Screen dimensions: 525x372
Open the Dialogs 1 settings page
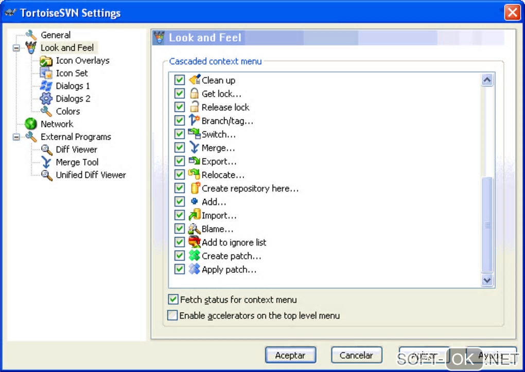click(73, 86)
